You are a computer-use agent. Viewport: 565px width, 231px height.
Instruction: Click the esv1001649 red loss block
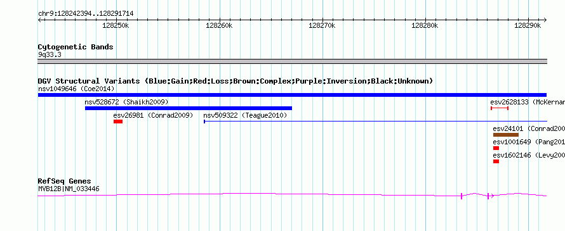point(496,148)
